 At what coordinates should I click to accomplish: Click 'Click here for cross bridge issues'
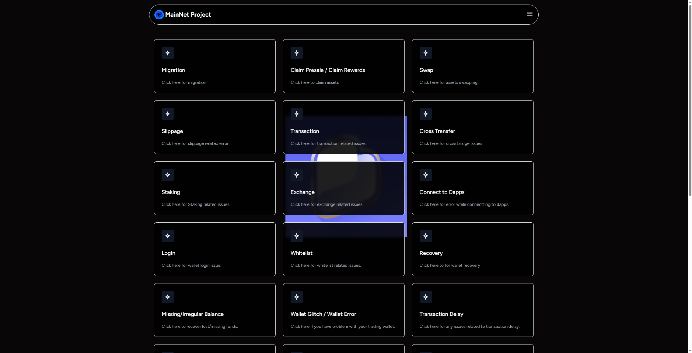click(x=451, y=143)
